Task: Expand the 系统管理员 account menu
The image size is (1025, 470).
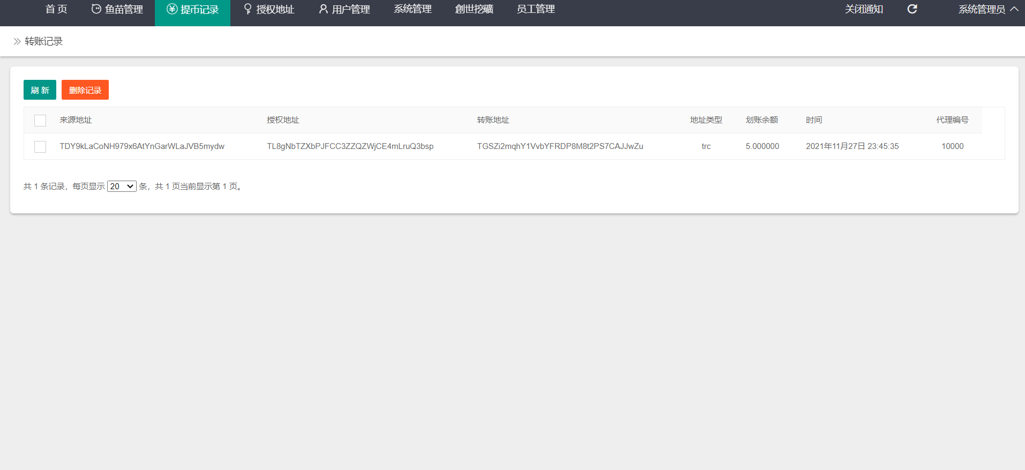Action: (x=987, y=9)
